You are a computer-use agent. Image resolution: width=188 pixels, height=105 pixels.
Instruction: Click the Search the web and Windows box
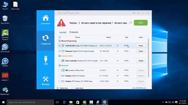pos(30,102)
